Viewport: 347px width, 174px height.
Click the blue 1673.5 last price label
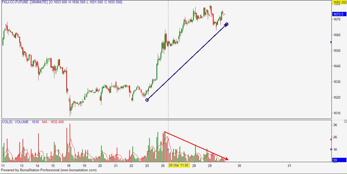(339, 14)
